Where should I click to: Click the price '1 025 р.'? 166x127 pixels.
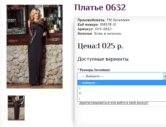(x=110, y=46)
